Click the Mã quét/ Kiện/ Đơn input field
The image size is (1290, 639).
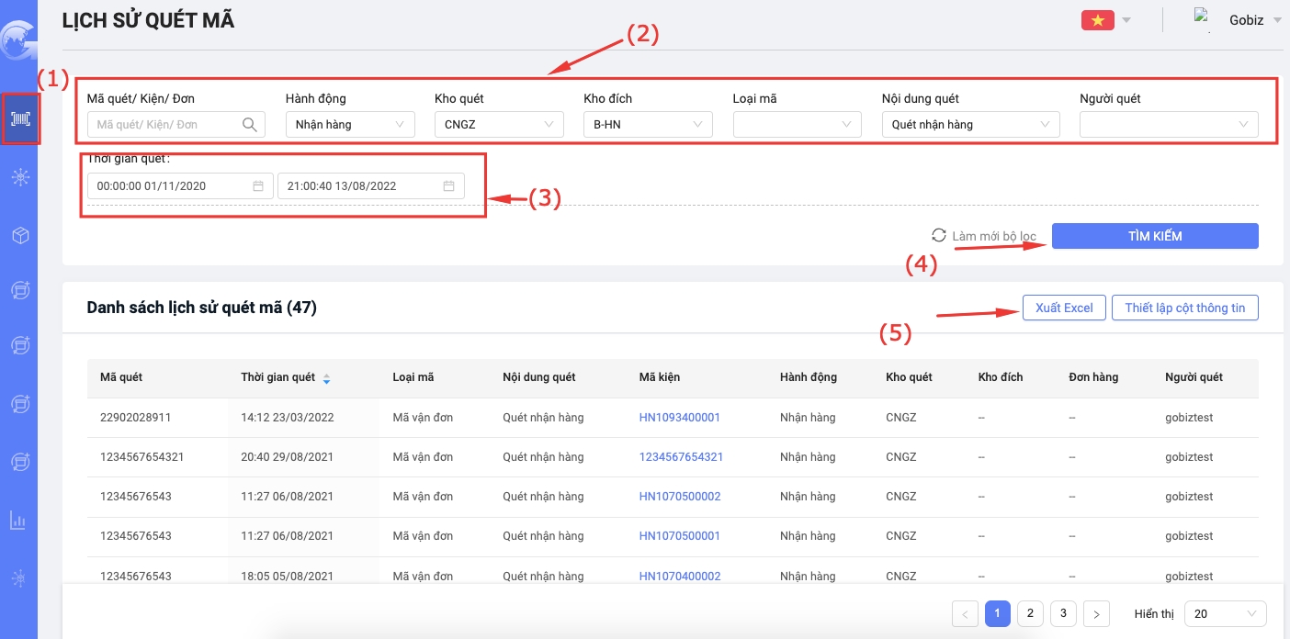[x=165, y=125]
